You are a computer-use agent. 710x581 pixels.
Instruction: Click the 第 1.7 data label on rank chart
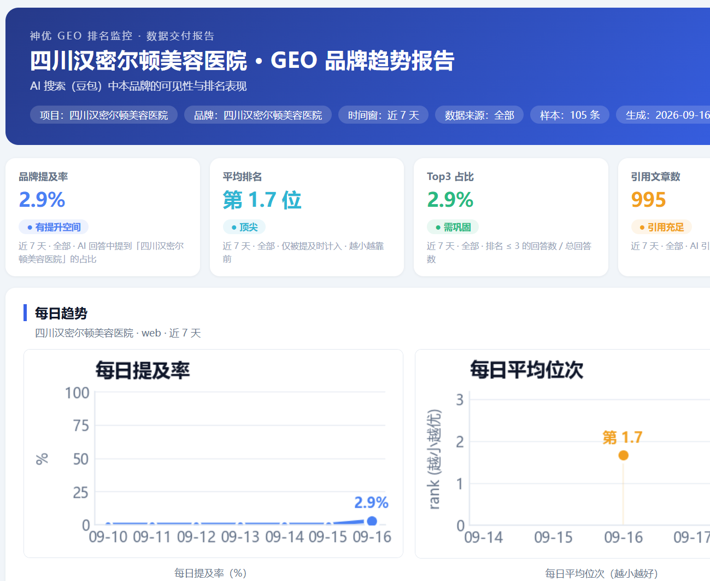623,437
